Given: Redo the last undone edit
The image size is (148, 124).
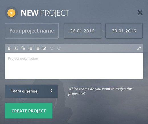Looking at the screenshot, I should [x=59, y=48].
